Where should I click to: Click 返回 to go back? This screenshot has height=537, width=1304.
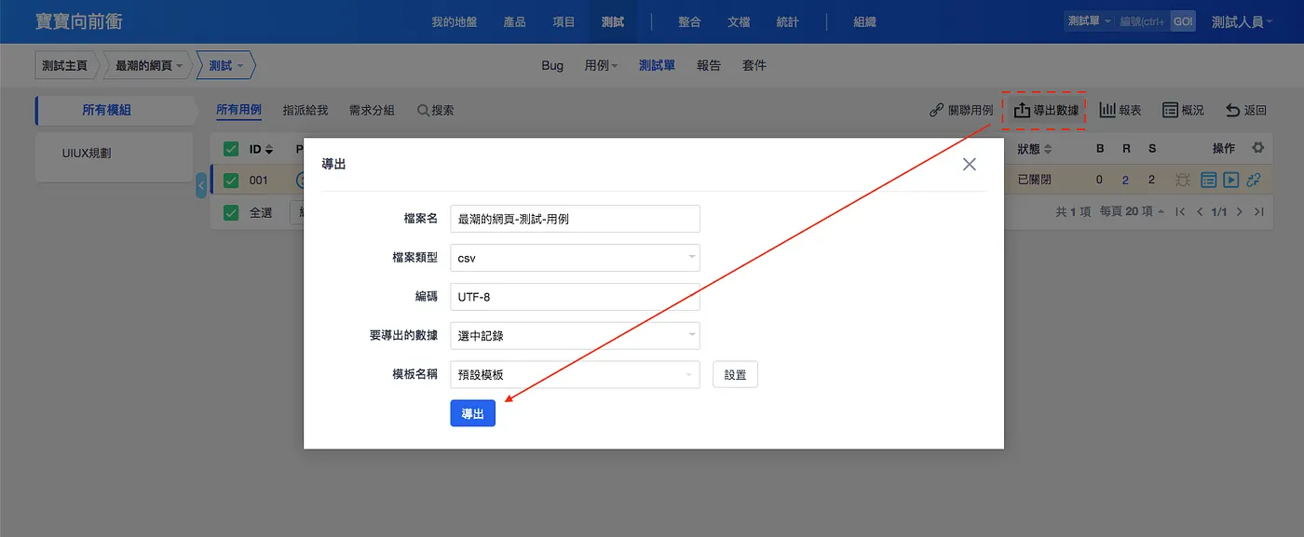coord(1246,110)
